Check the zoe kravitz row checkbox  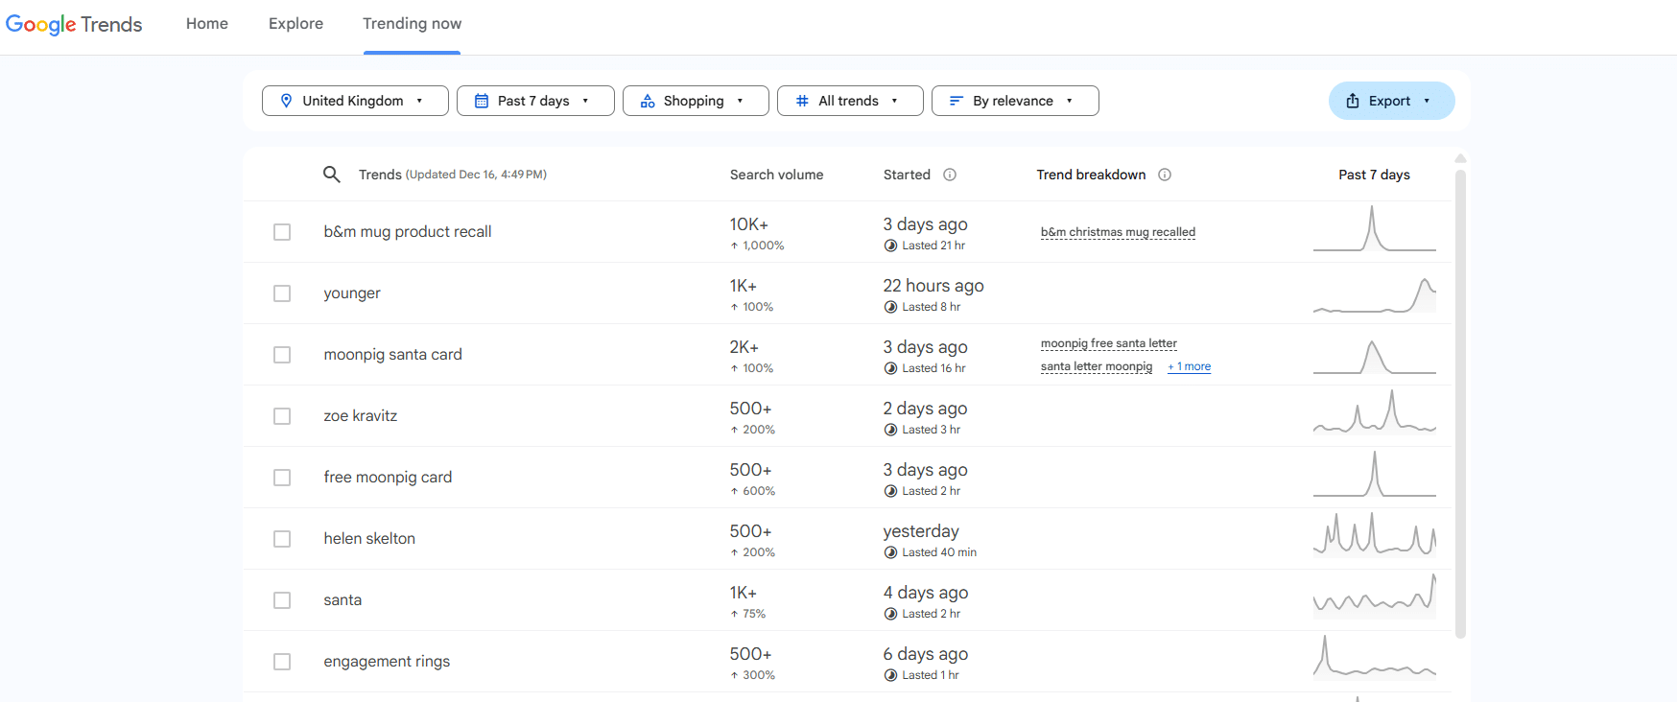click(282, 416)
